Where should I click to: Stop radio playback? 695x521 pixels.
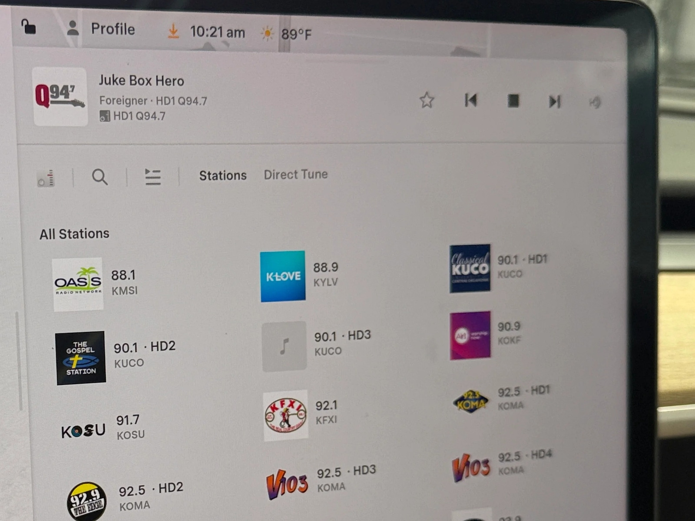tap(513, 101)
